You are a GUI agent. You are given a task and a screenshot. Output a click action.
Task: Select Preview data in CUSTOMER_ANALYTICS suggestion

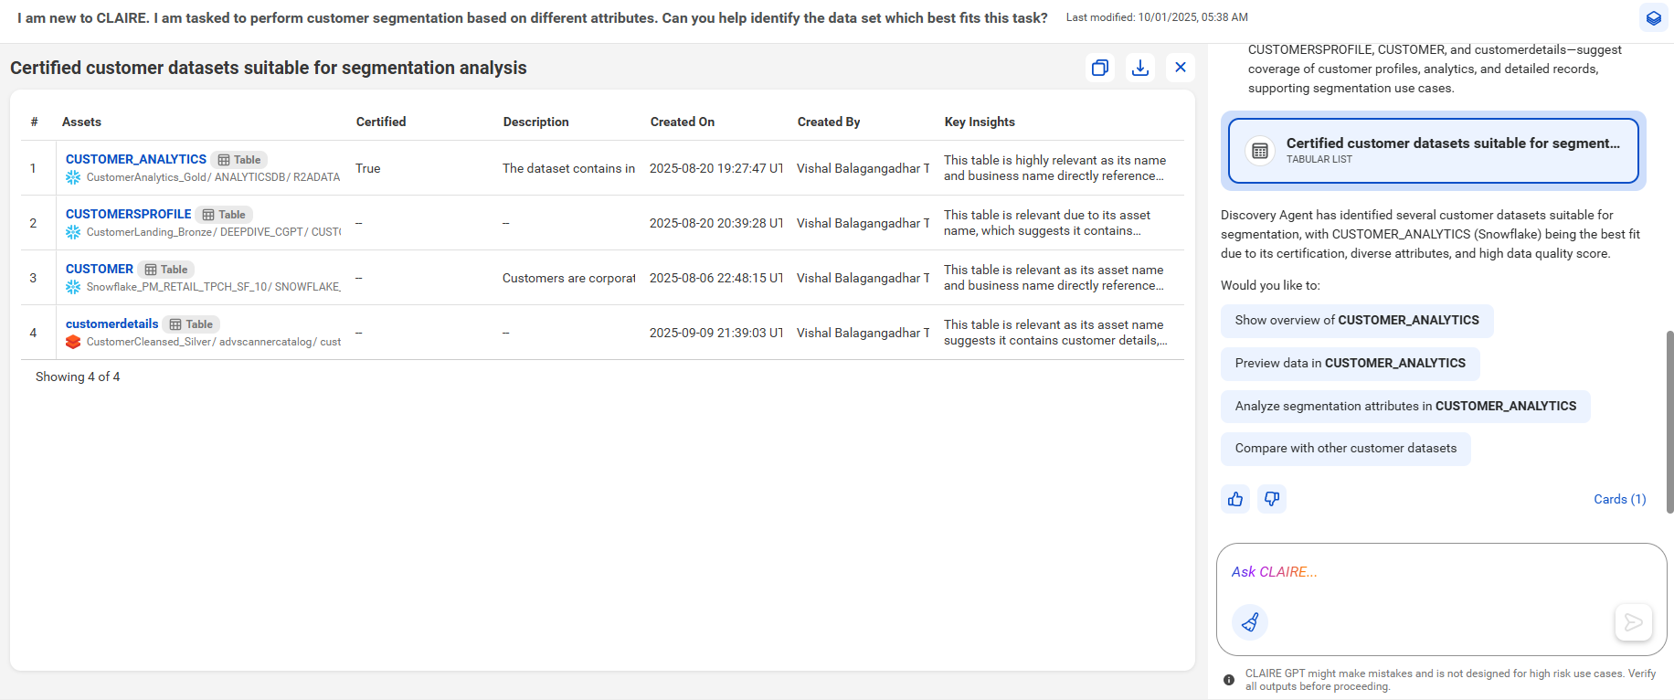tap(1351, 364)
